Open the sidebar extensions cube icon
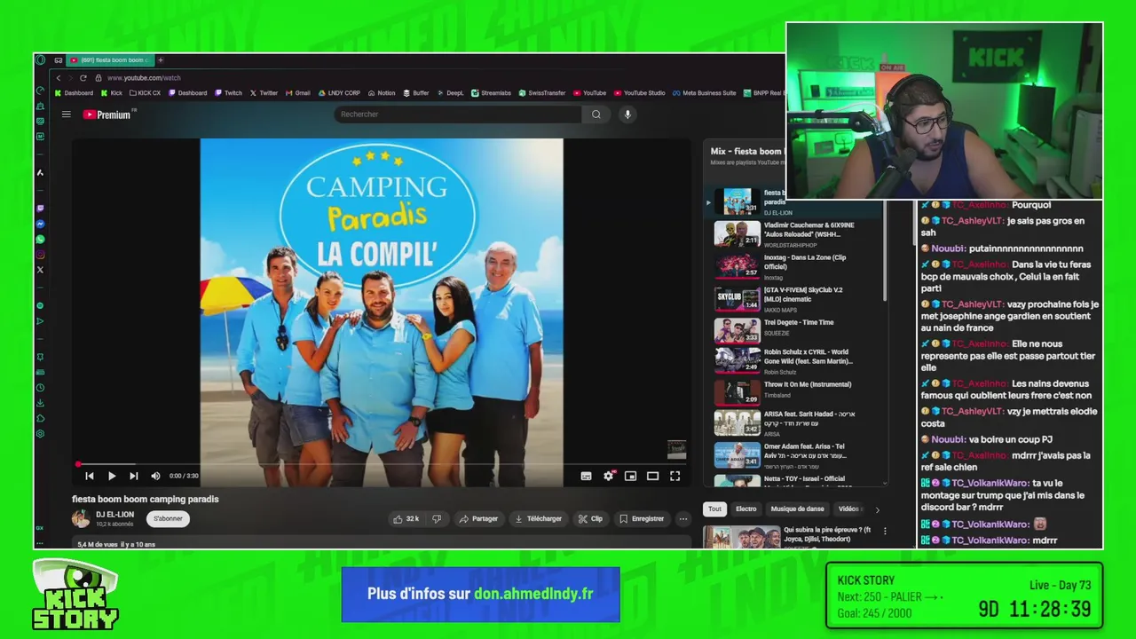1136x639 pixels. [40, 418]
